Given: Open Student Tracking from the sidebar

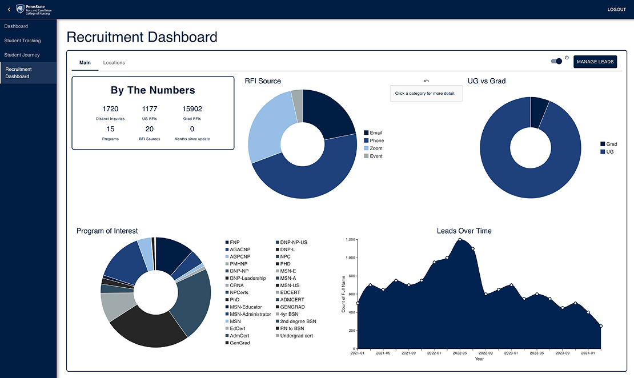Looking at the screenshot, I should pos(22,41).
